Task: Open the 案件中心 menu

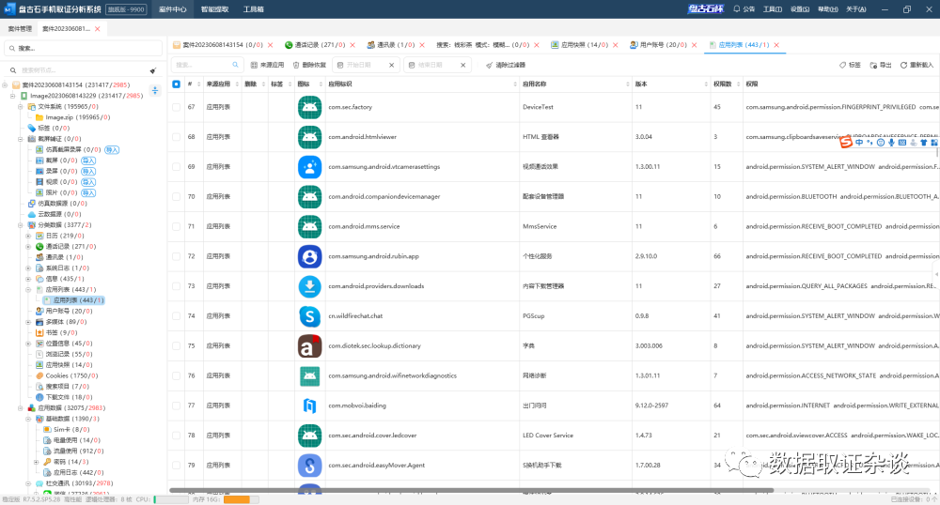Action: [x=173, y=9]
